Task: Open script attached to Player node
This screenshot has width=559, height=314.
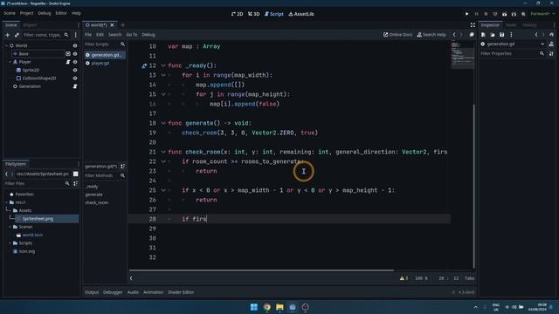Action: pos(68,62)
